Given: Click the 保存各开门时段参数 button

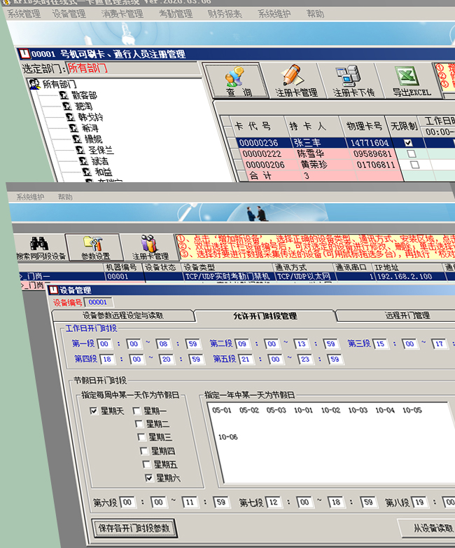Looking at the screenshot, I should coord(133,528).
